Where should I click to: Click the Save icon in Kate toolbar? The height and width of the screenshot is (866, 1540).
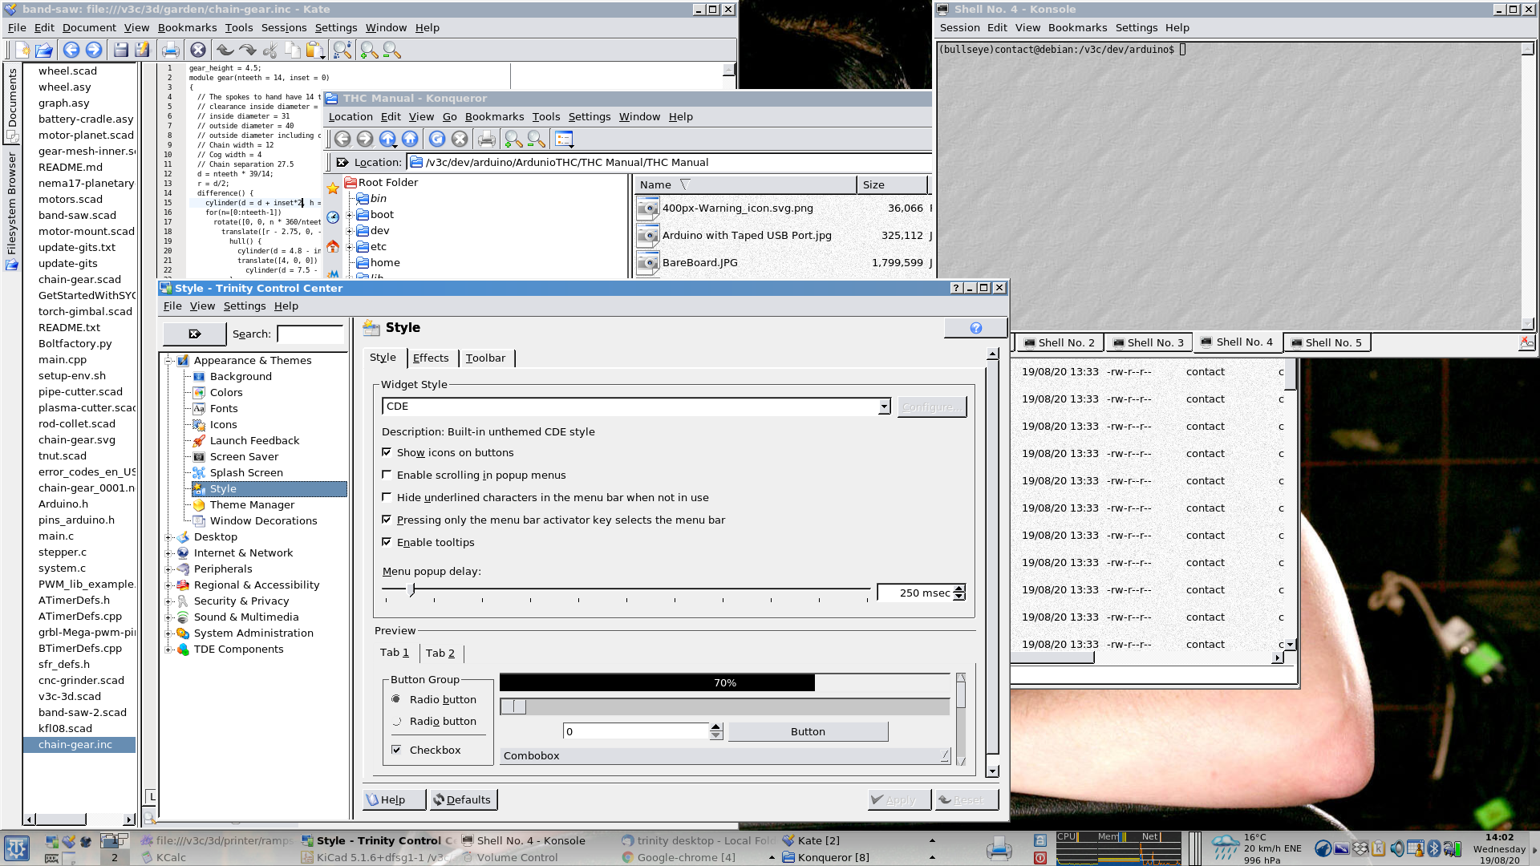point(121,50)
